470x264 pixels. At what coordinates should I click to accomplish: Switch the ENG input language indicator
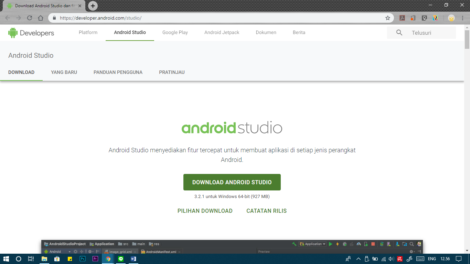432,259
